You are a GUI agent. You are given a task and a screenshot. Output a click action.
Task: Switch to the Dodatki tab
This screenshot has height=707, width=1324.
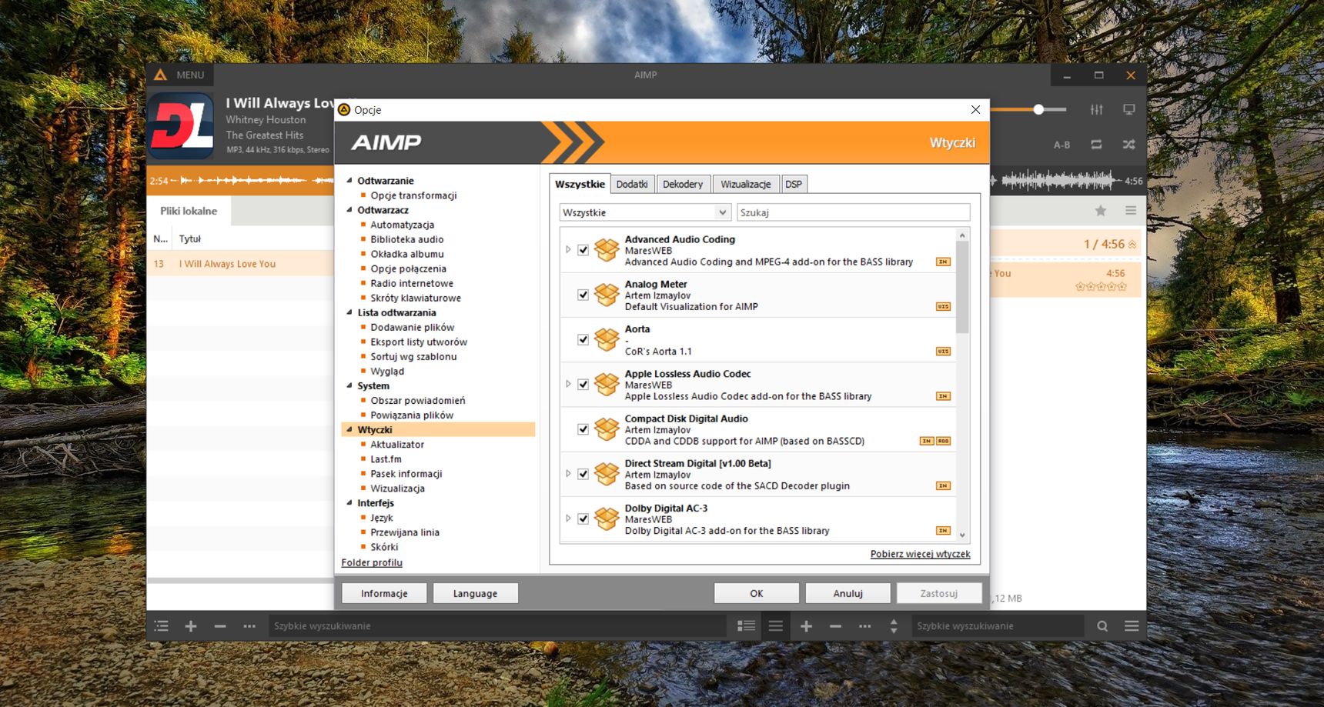(632, 185)
